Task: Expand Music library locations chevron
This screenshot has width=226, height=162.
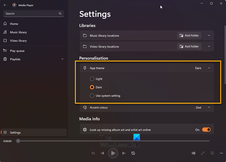Action: point(209,35)
